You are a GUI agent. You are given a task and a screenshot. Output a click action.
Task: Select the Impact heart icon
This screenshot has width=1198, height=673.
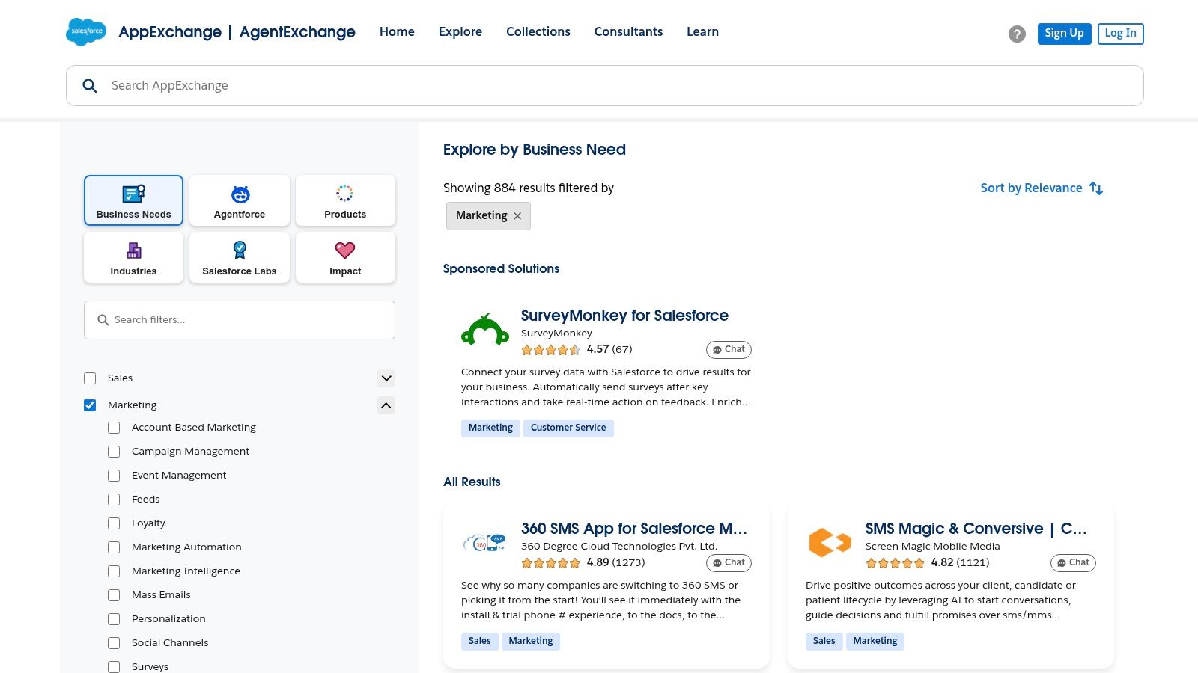[345, 251]
